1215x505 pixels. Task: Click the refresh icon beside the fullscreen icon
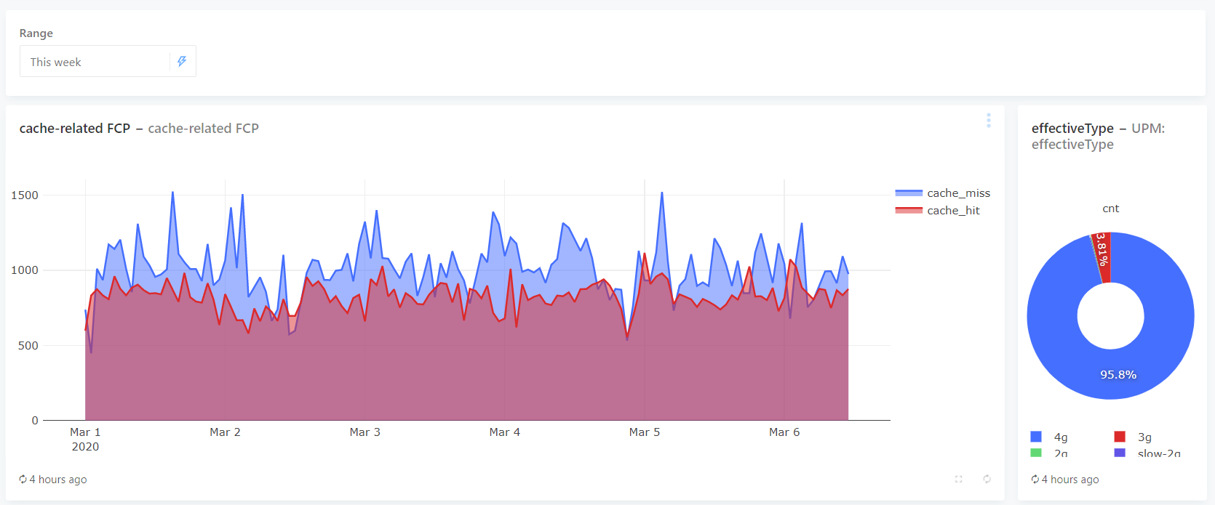[987, 479]
